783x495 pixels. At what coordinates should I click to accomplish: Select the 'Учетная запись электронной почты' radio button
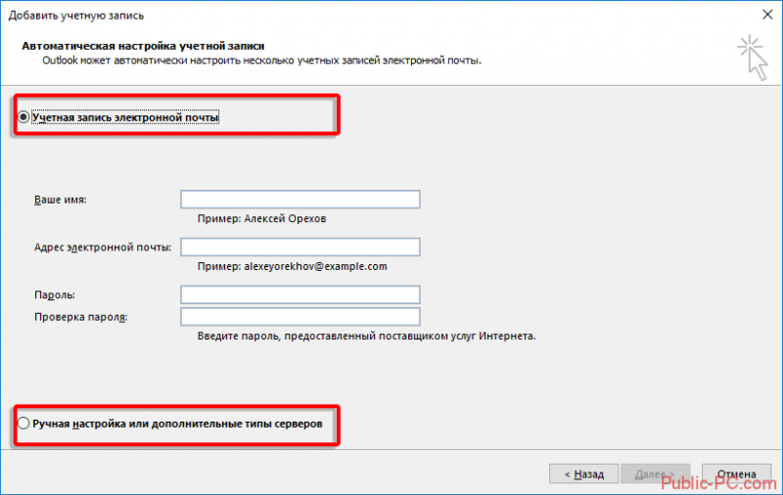pyautogui.click(x=23, y=116)
